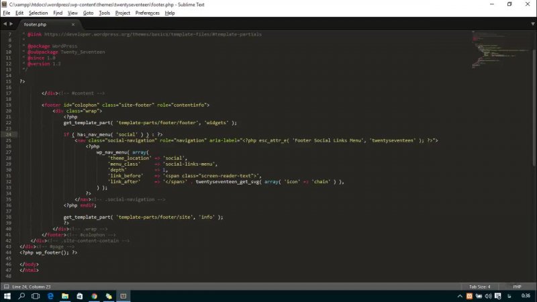Open the Tab Size: 4 indentation menu
This screenshot has width=537, height=302.
click(479, 287)
